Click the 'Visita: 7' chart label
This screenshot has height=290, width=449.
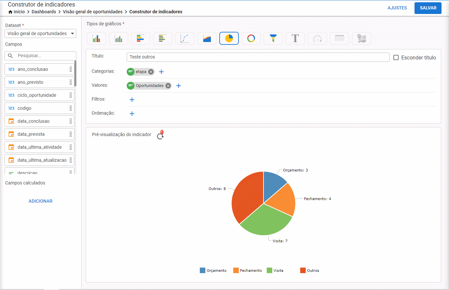coord(280,241)
